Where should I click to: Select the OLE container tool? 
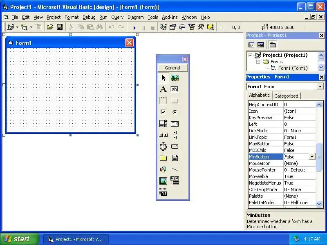[x=163, y=192]
